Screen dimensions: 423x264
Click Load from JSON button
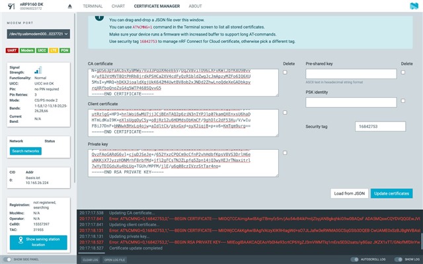click(349, 193)
